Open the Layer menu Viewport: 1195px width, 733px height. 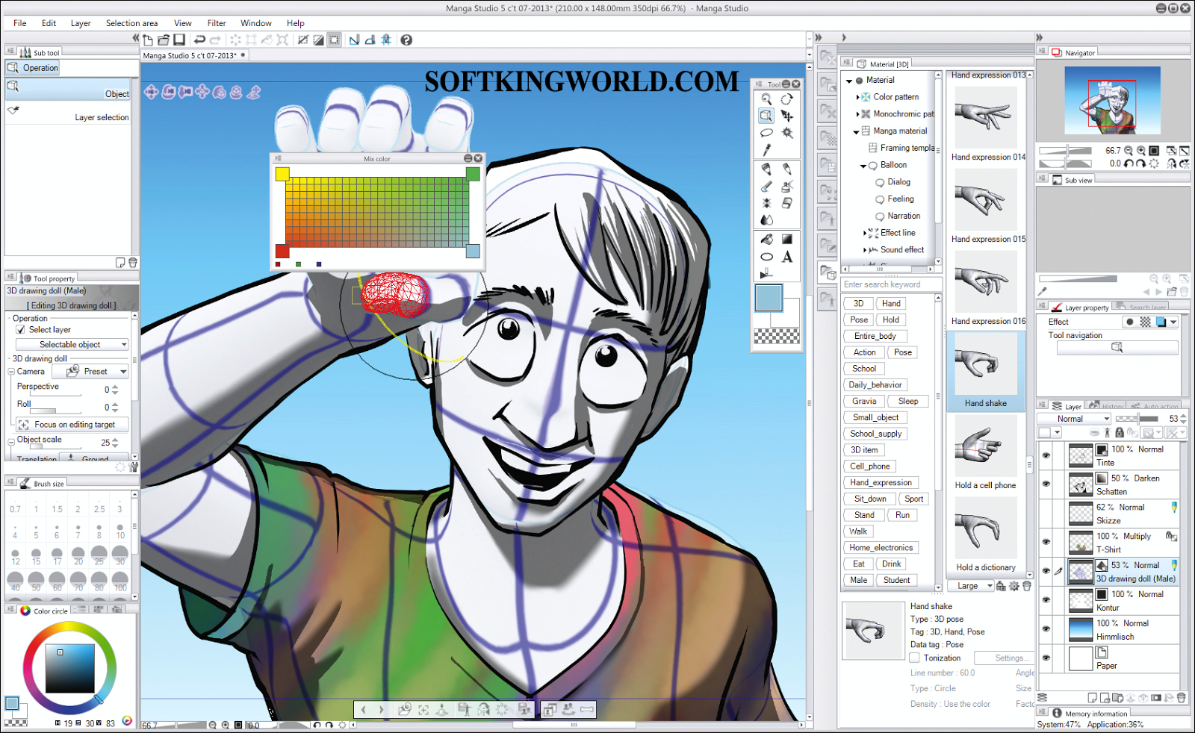pyautogui.click(x=81, y=23)
